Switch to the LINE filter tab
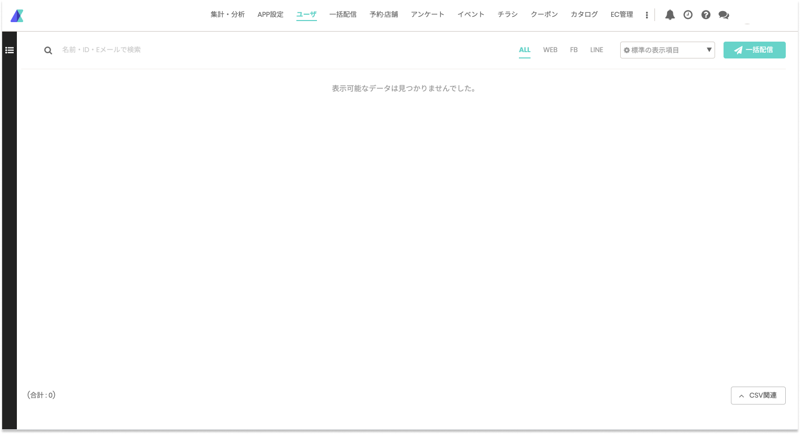 pyautogui.click(x=596, y=50)
